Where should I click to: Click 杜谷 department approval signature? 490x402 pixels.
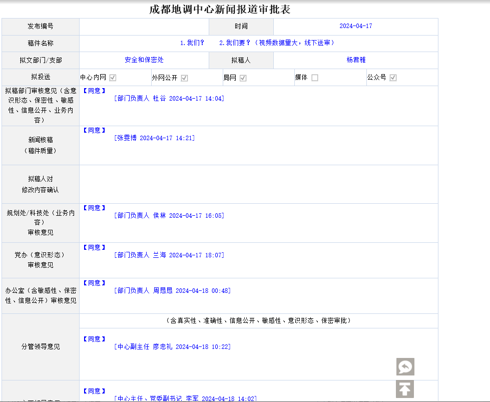169,99
